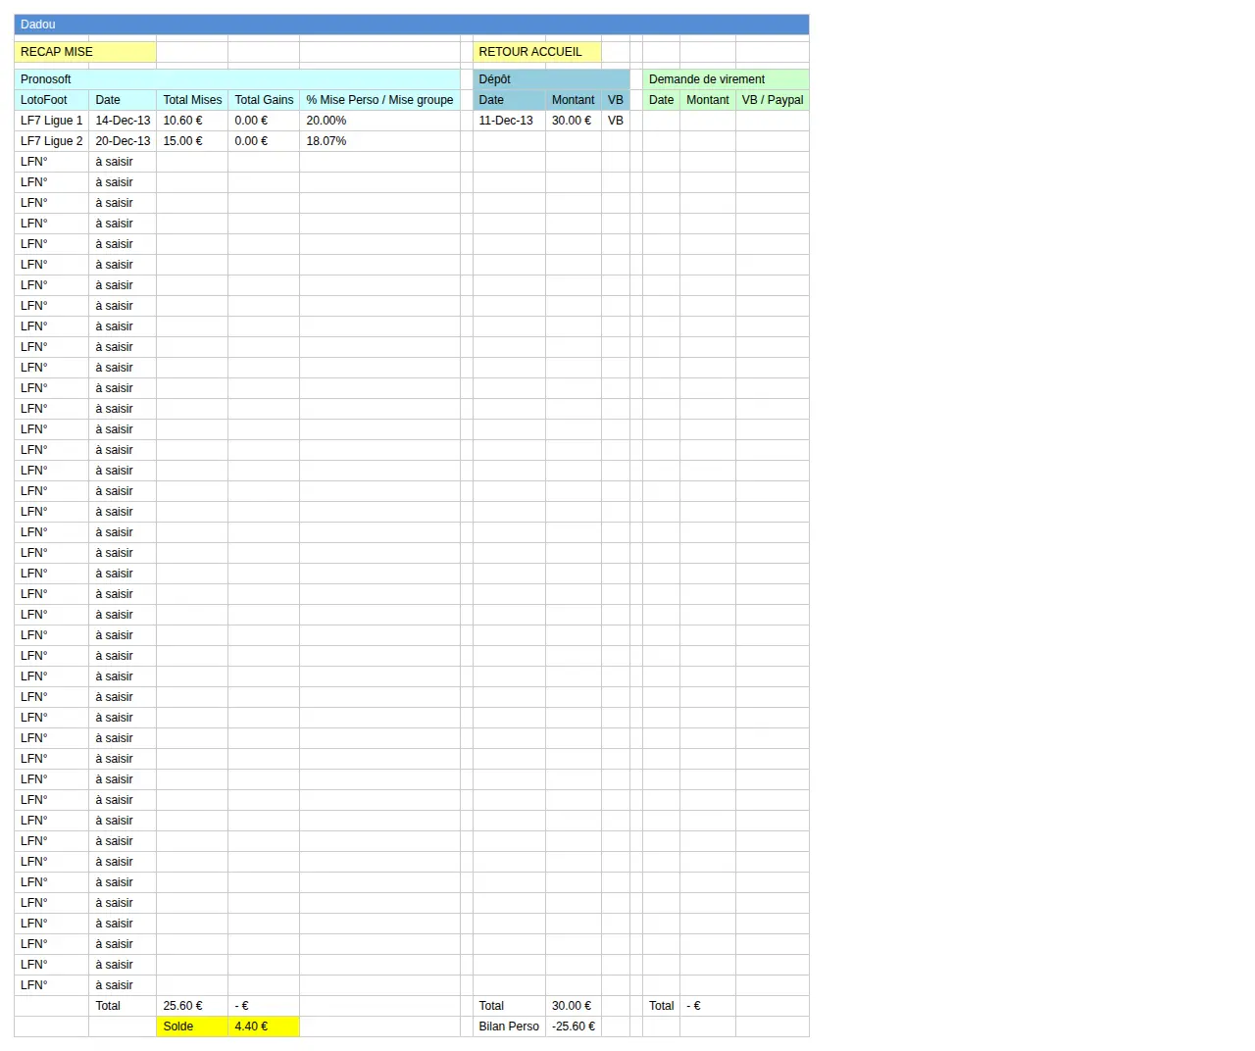Select the 18.07% percentage cell
Screen dimensions: 1255x1051
click(379, 141)
